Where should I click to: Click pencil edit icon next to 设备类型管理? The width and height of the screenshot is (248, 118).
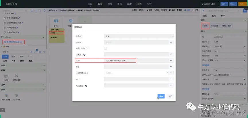pos(19,32)
